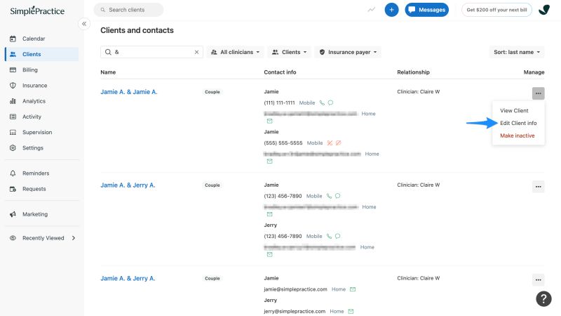Collapse the sidebar with the double-chevron icon
This screenshot has width=561, height=316.
pos(84,24)
